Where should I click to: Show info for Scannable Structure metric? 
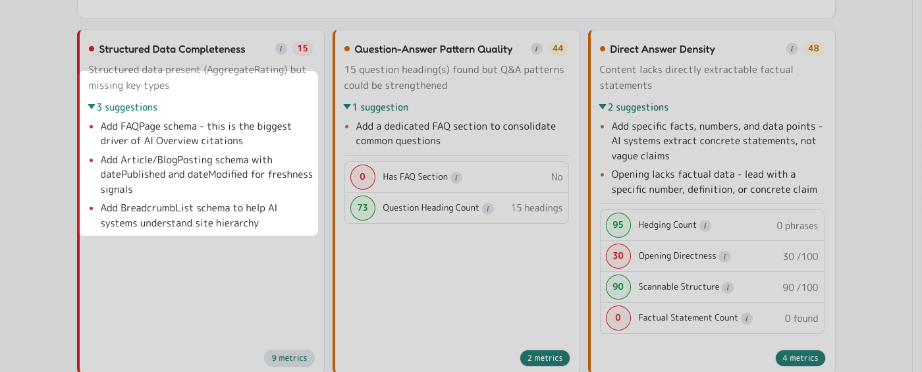728,288
